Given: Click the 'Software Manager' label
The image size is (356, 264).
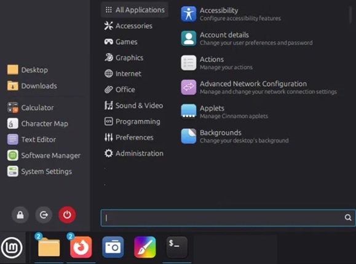Looking at the screenshot, I should pos(51,155).
